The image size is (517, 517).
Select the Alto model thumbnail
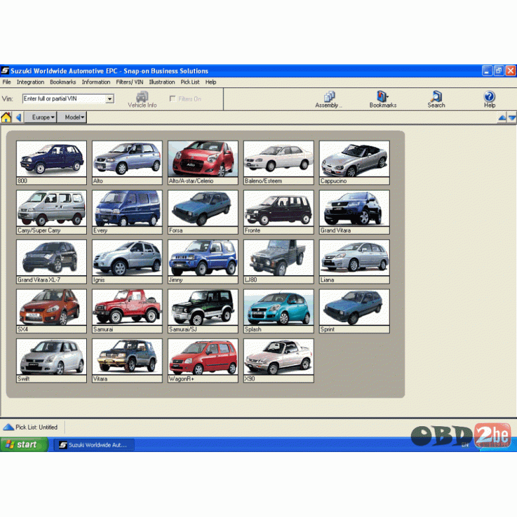[x=127, y=162]
